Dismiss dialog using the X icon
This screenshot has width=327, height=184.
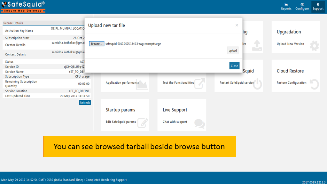coord(237,25)
